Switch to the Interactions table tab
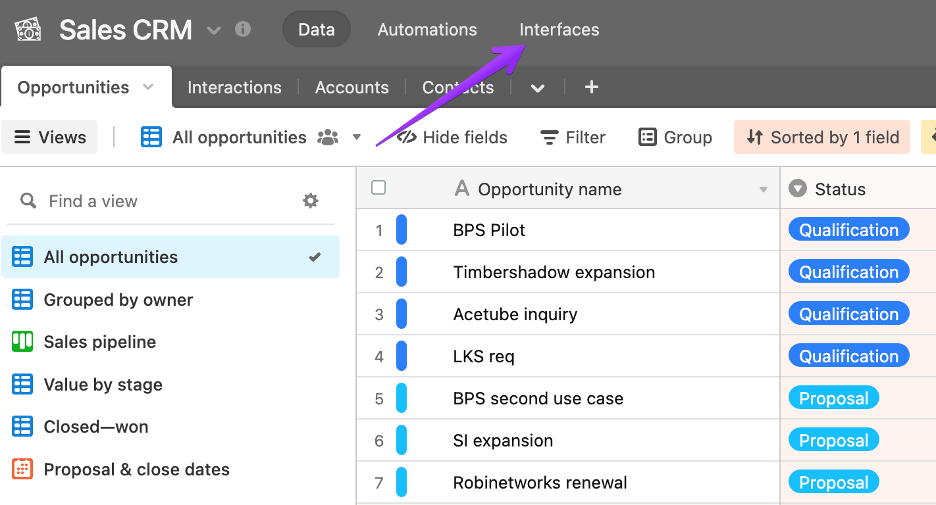Screen dimensions: 936x505 pyautogui.click(x=234, y=87)
